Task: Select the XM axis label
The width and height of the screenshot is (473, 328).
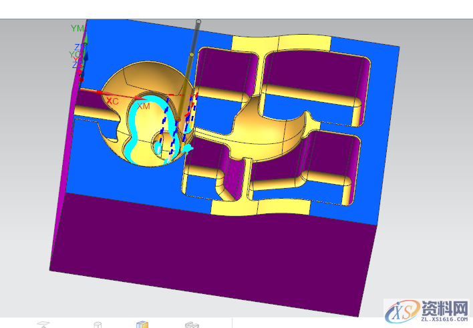Action: click(x=143, y=106)
